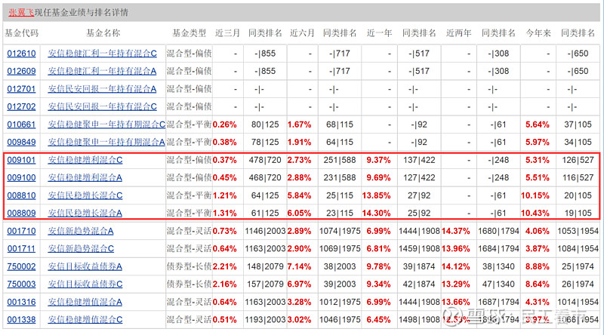The height and width of the screenshot is (335, 604).
Task: Open 安信民安回报一年持有混合C fund page
Action: click(x=103, y=106)
